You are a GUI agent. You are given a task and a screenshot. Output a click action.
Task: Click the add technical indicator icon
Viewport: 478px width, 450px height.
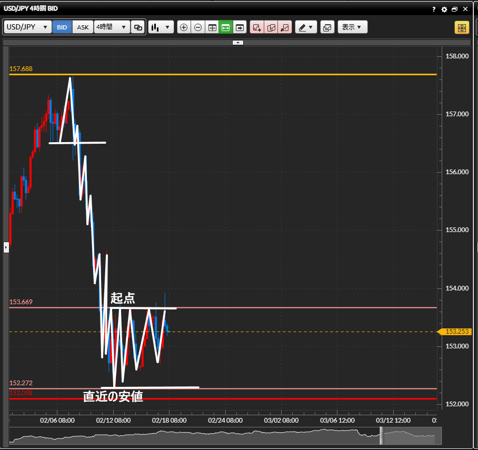[x=257, y=27]
